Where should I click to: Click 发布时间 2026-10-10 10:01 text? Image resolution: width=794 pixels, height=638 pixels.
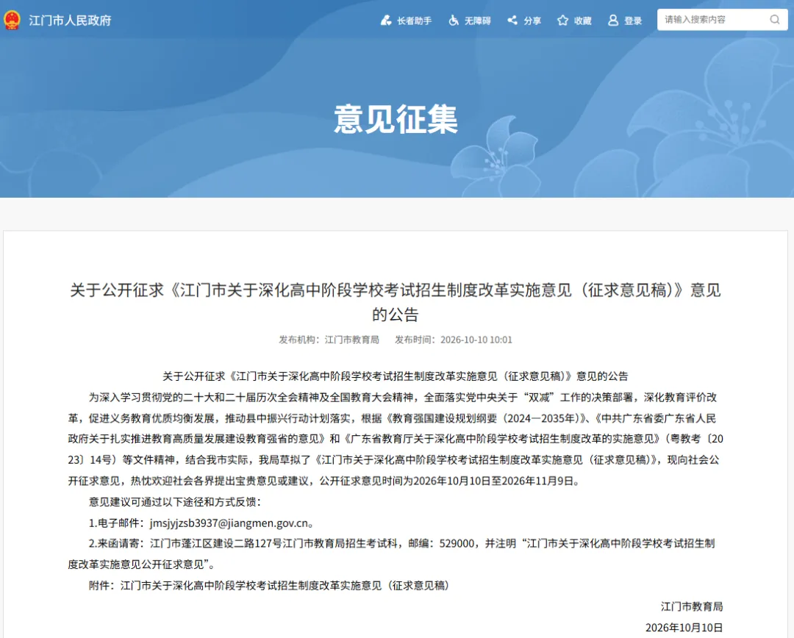pyautogui.click(x=453, y=340)
